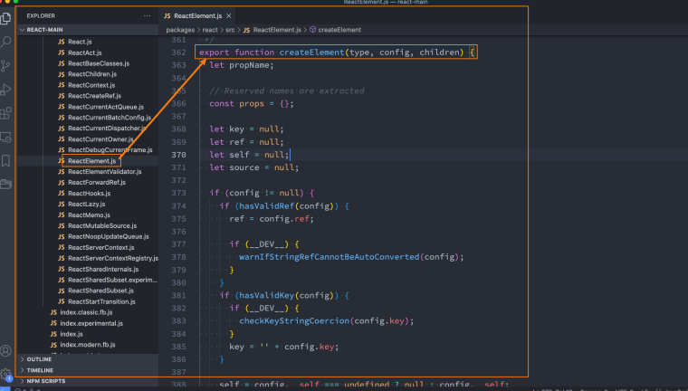Screen dimensions: 688x391
Task: Click hasValidRef call on line 374
Action: [x=266, y=205]
